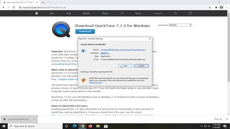This screenshot has height=129, width=230.
Task: Open the TV menu item
Action: pos(122,13)
